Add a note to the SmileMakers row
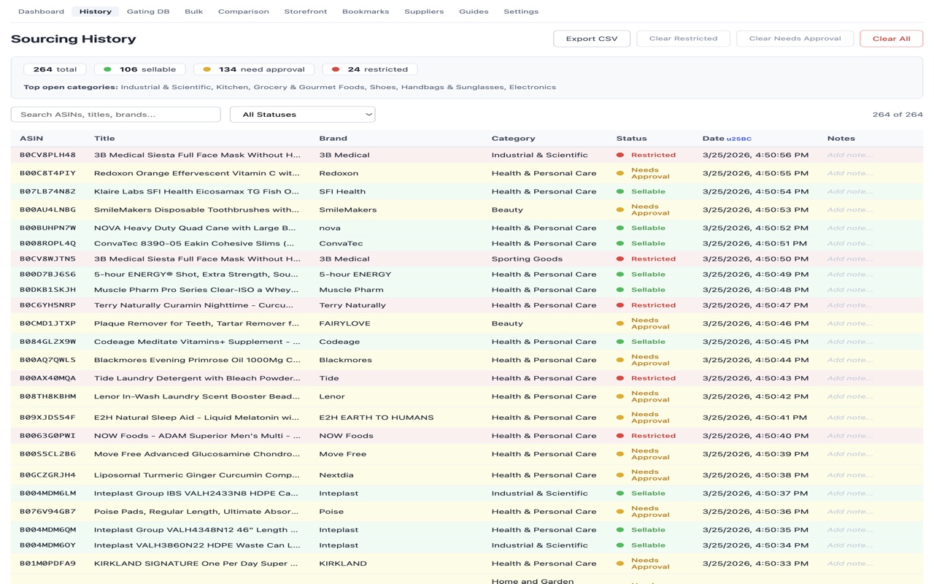 850,210
